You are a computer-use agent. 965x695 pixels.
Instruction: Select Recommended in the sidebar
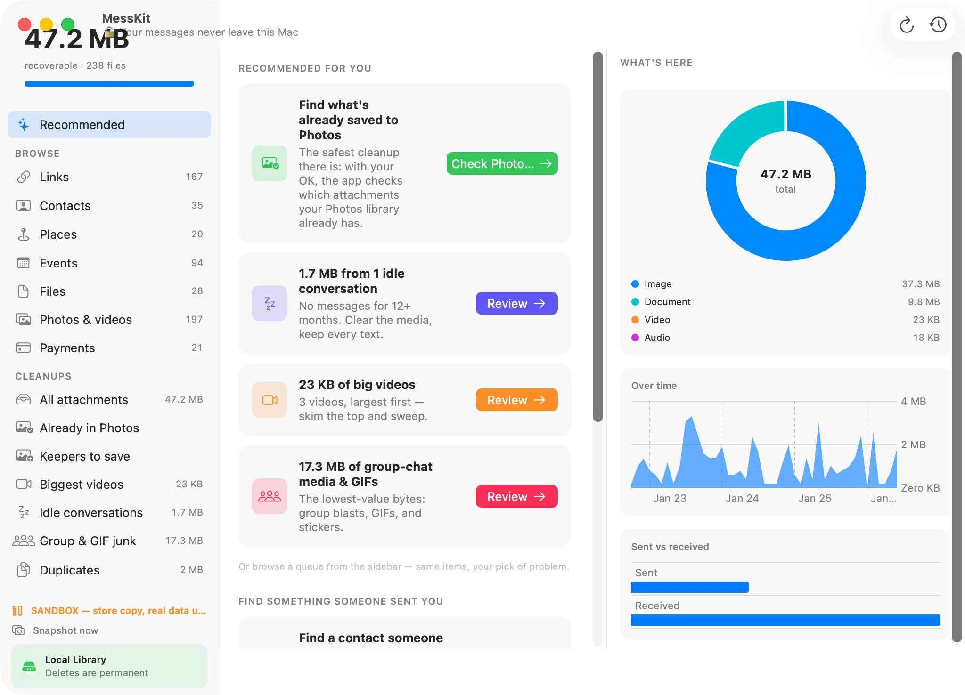(x=109, y=125)
